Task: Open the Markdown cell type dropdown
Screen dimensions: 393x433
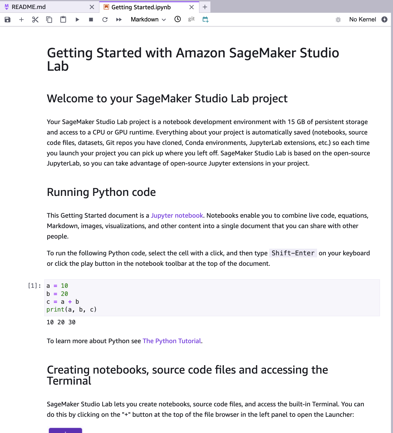Action: [148, 19]
